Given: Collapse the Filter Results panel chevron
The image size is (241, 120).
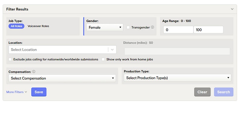Looking at the screenshot, I should [232, 9].
